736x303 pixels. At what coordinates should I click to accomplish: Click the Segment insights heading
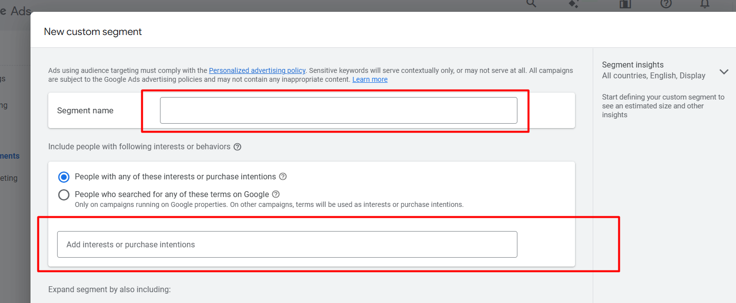633,65
